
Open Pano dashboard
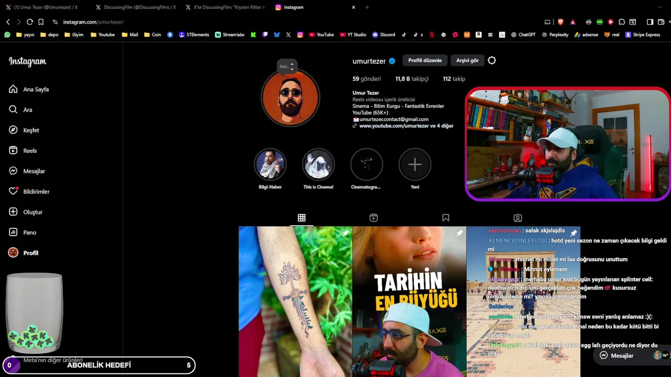click(x=23, y=232)
